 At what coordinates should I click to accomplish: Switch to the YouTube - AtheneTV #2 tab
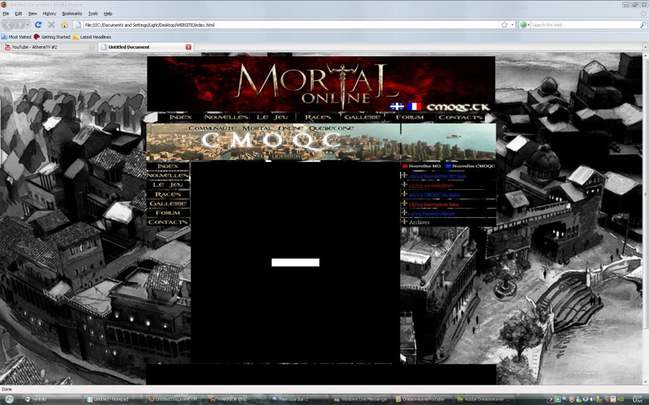[x=49, y=47]
